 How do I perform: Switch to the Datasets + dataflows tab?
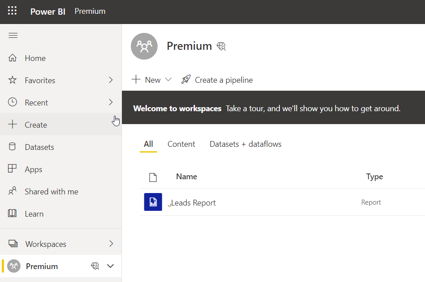click(x=246, y=144)
